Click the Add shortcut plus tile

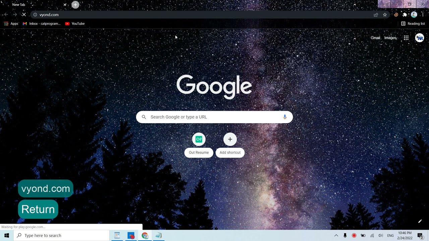230,145
